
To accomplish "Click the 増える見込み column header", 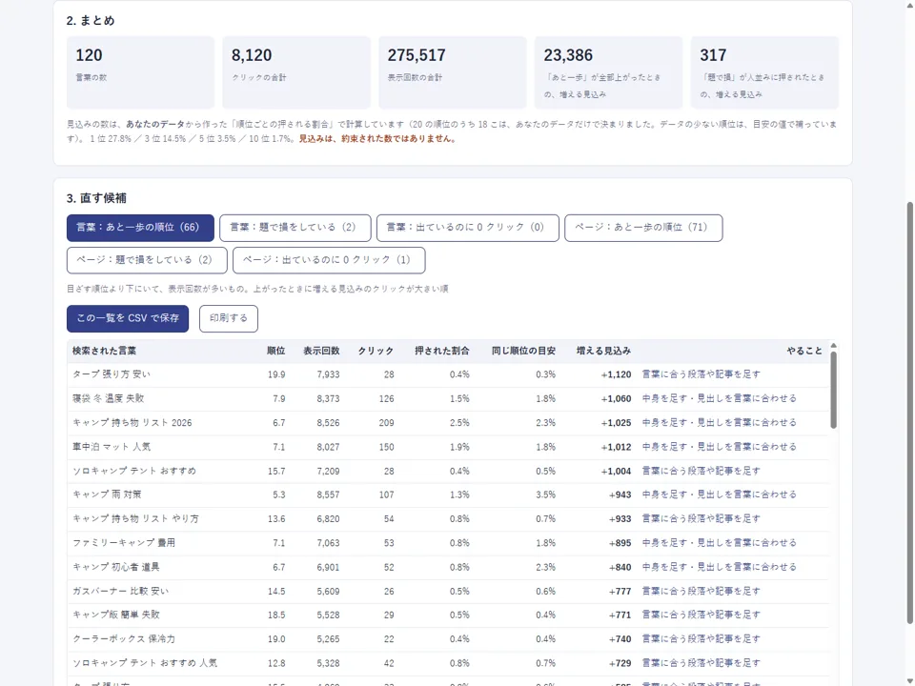I will pos(603,351).
